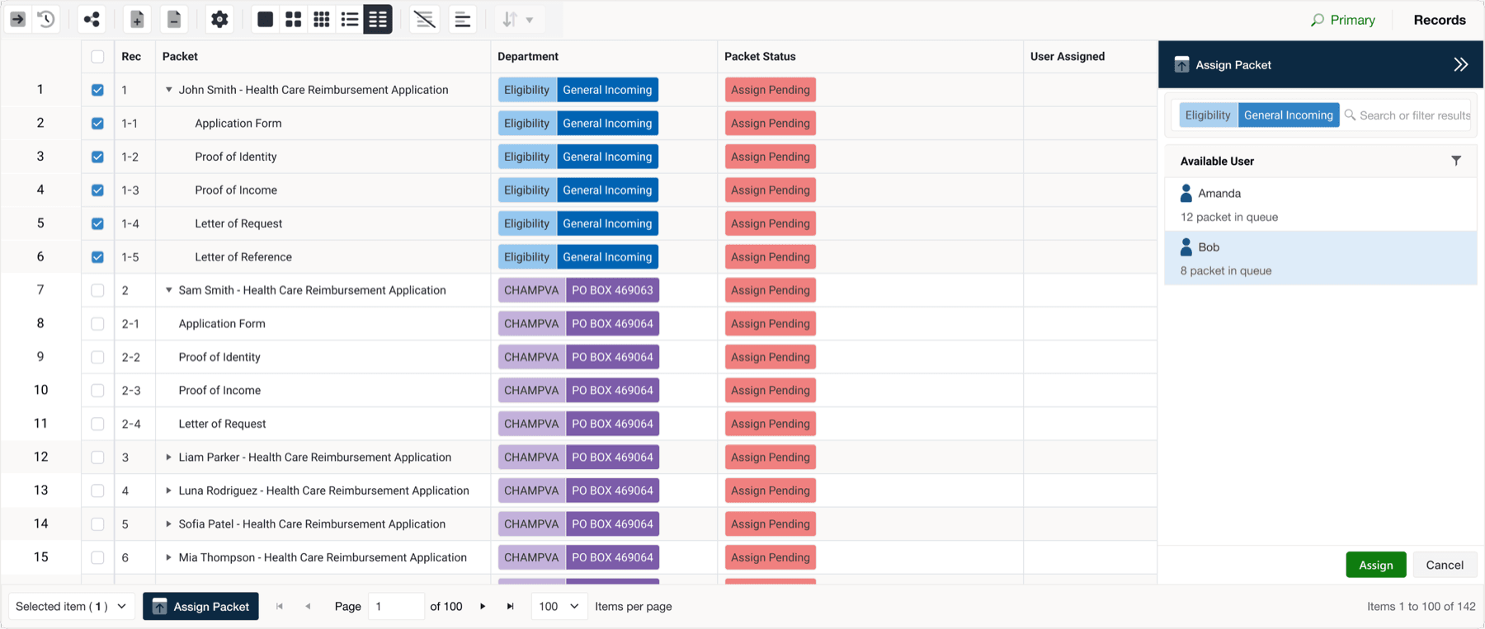This screenshot has height=629, width=1485.
Task: Click Assign Pending status for Letter of Reference
Action: tap(771, 256)
